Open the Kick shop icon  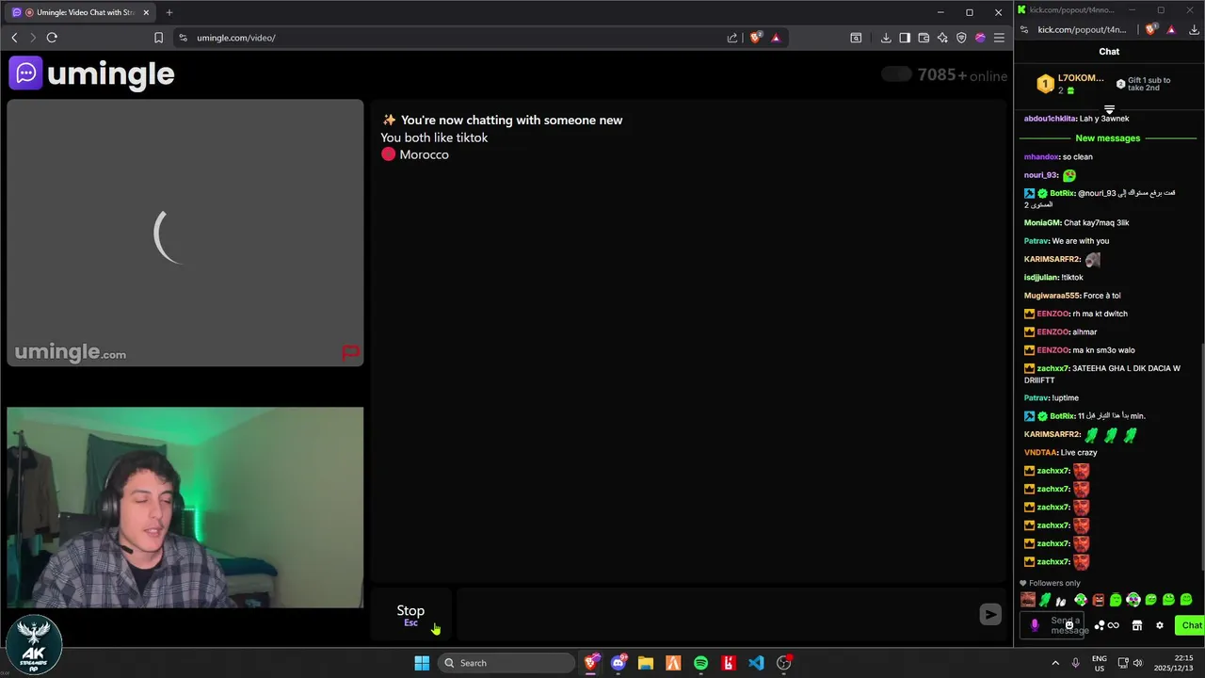[x=1136, y=625]
